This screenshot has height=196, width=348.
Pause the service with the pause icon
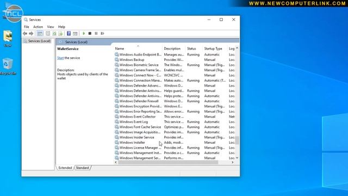click(x=96, y=33)
